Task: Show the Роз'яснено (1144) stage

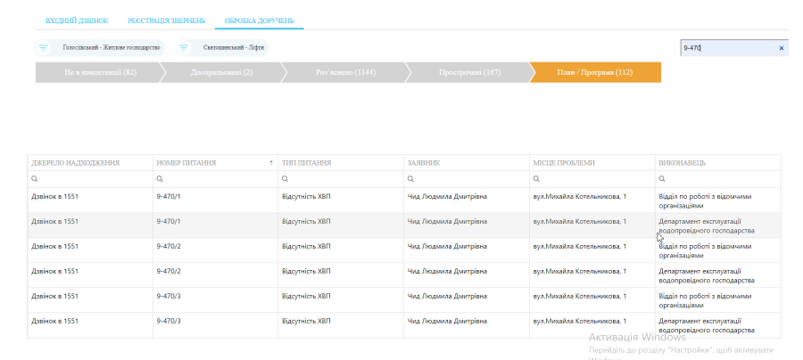Action: pyautogui.click(x=345, y=72)
